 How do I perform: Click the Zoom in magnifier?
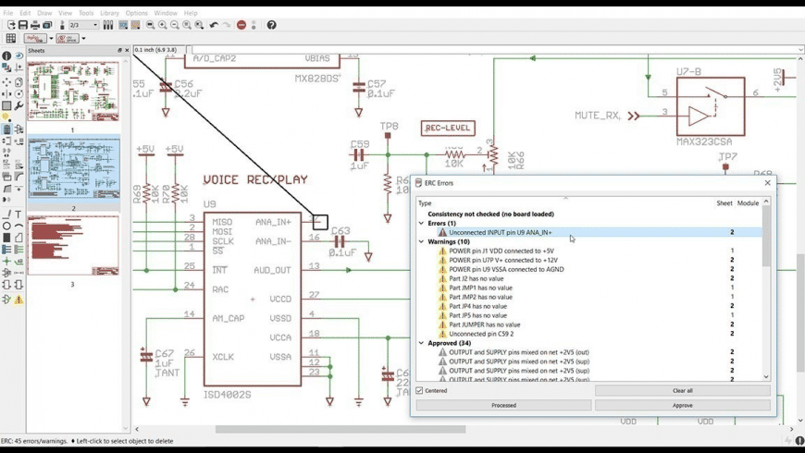pyautogui.click(x=162, y=25)
